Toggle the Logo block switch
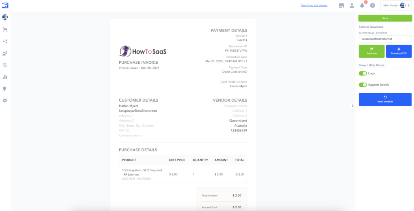Screen dimensions: 414x211 363,73
